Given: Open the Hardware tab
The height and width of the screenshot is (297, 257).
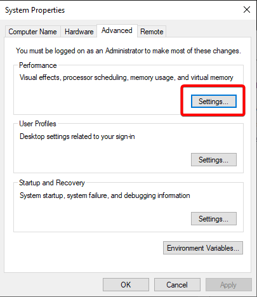Looking at the screenshot, I should click(x=79, y=32).
